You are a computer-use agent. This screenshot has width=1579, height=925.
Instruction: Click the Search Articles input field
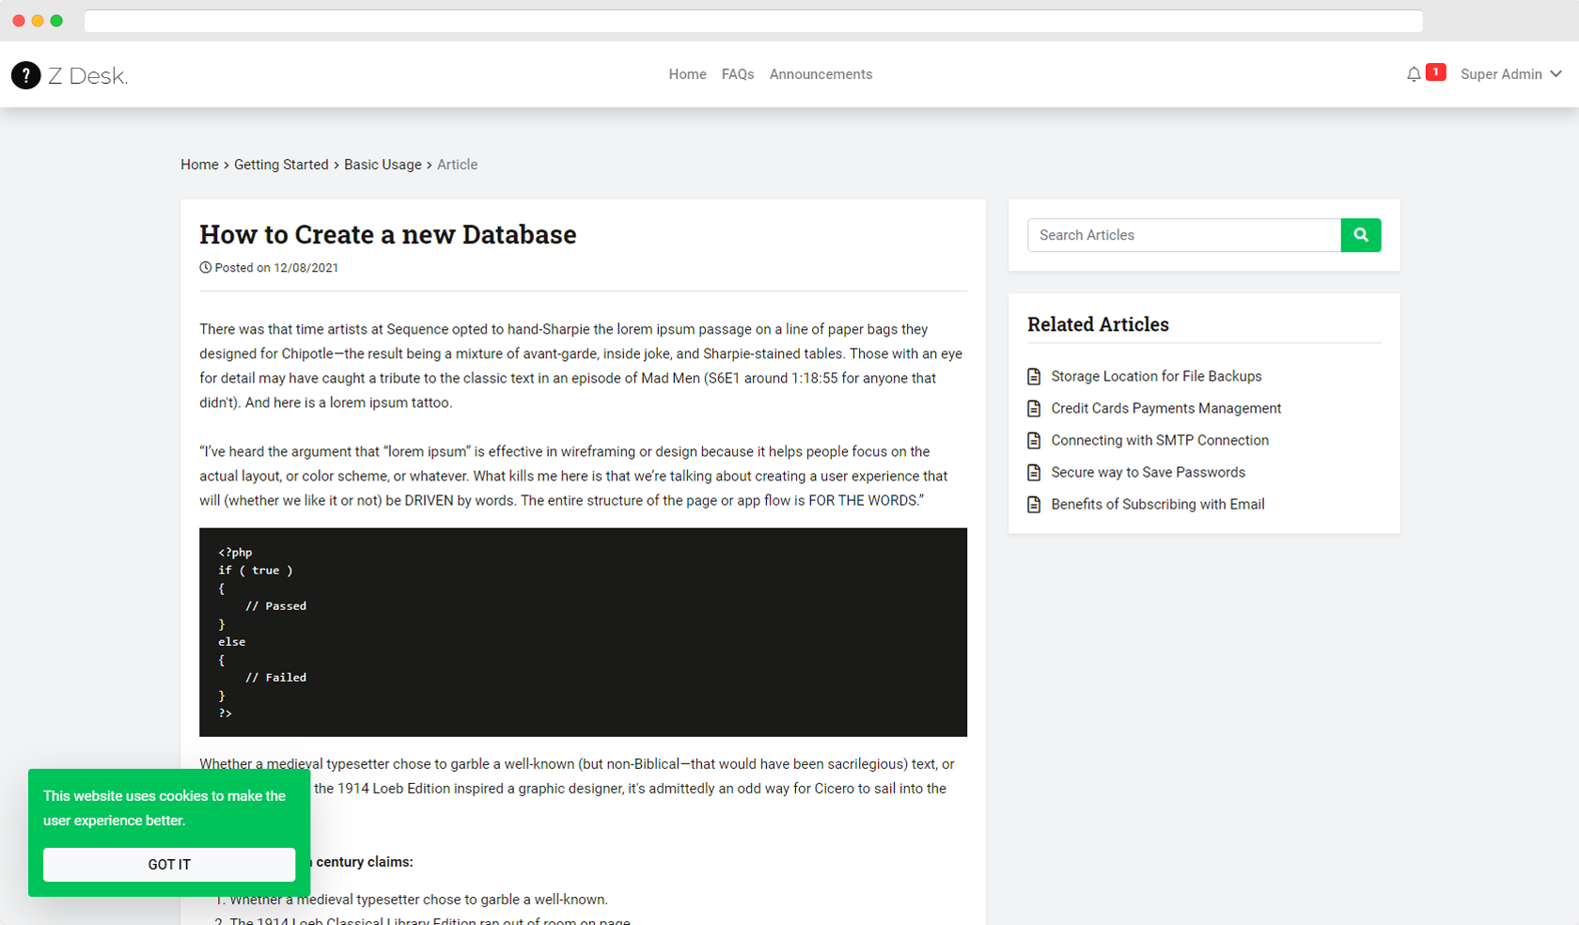click(x=1183, y=235)
